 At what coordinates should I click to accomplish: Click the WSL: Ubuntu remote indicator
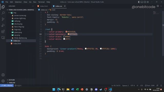point(7,85)
